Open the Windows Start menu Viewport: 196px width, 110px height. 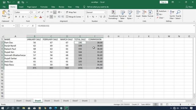(x=2, y=108)
